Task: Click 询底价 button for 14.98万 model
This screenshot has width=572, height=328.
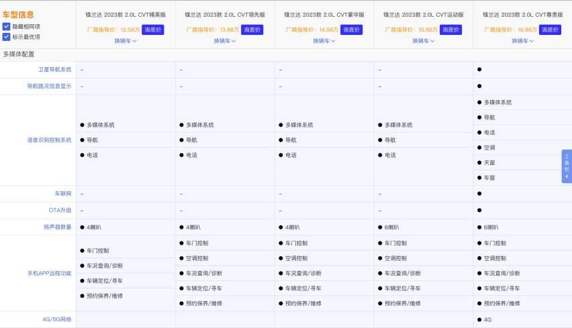Action: point(351,30)
